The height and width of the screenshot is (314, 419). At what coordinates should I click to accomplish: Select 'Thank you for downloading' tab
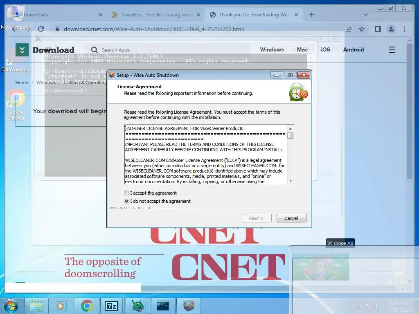[254, 15]
